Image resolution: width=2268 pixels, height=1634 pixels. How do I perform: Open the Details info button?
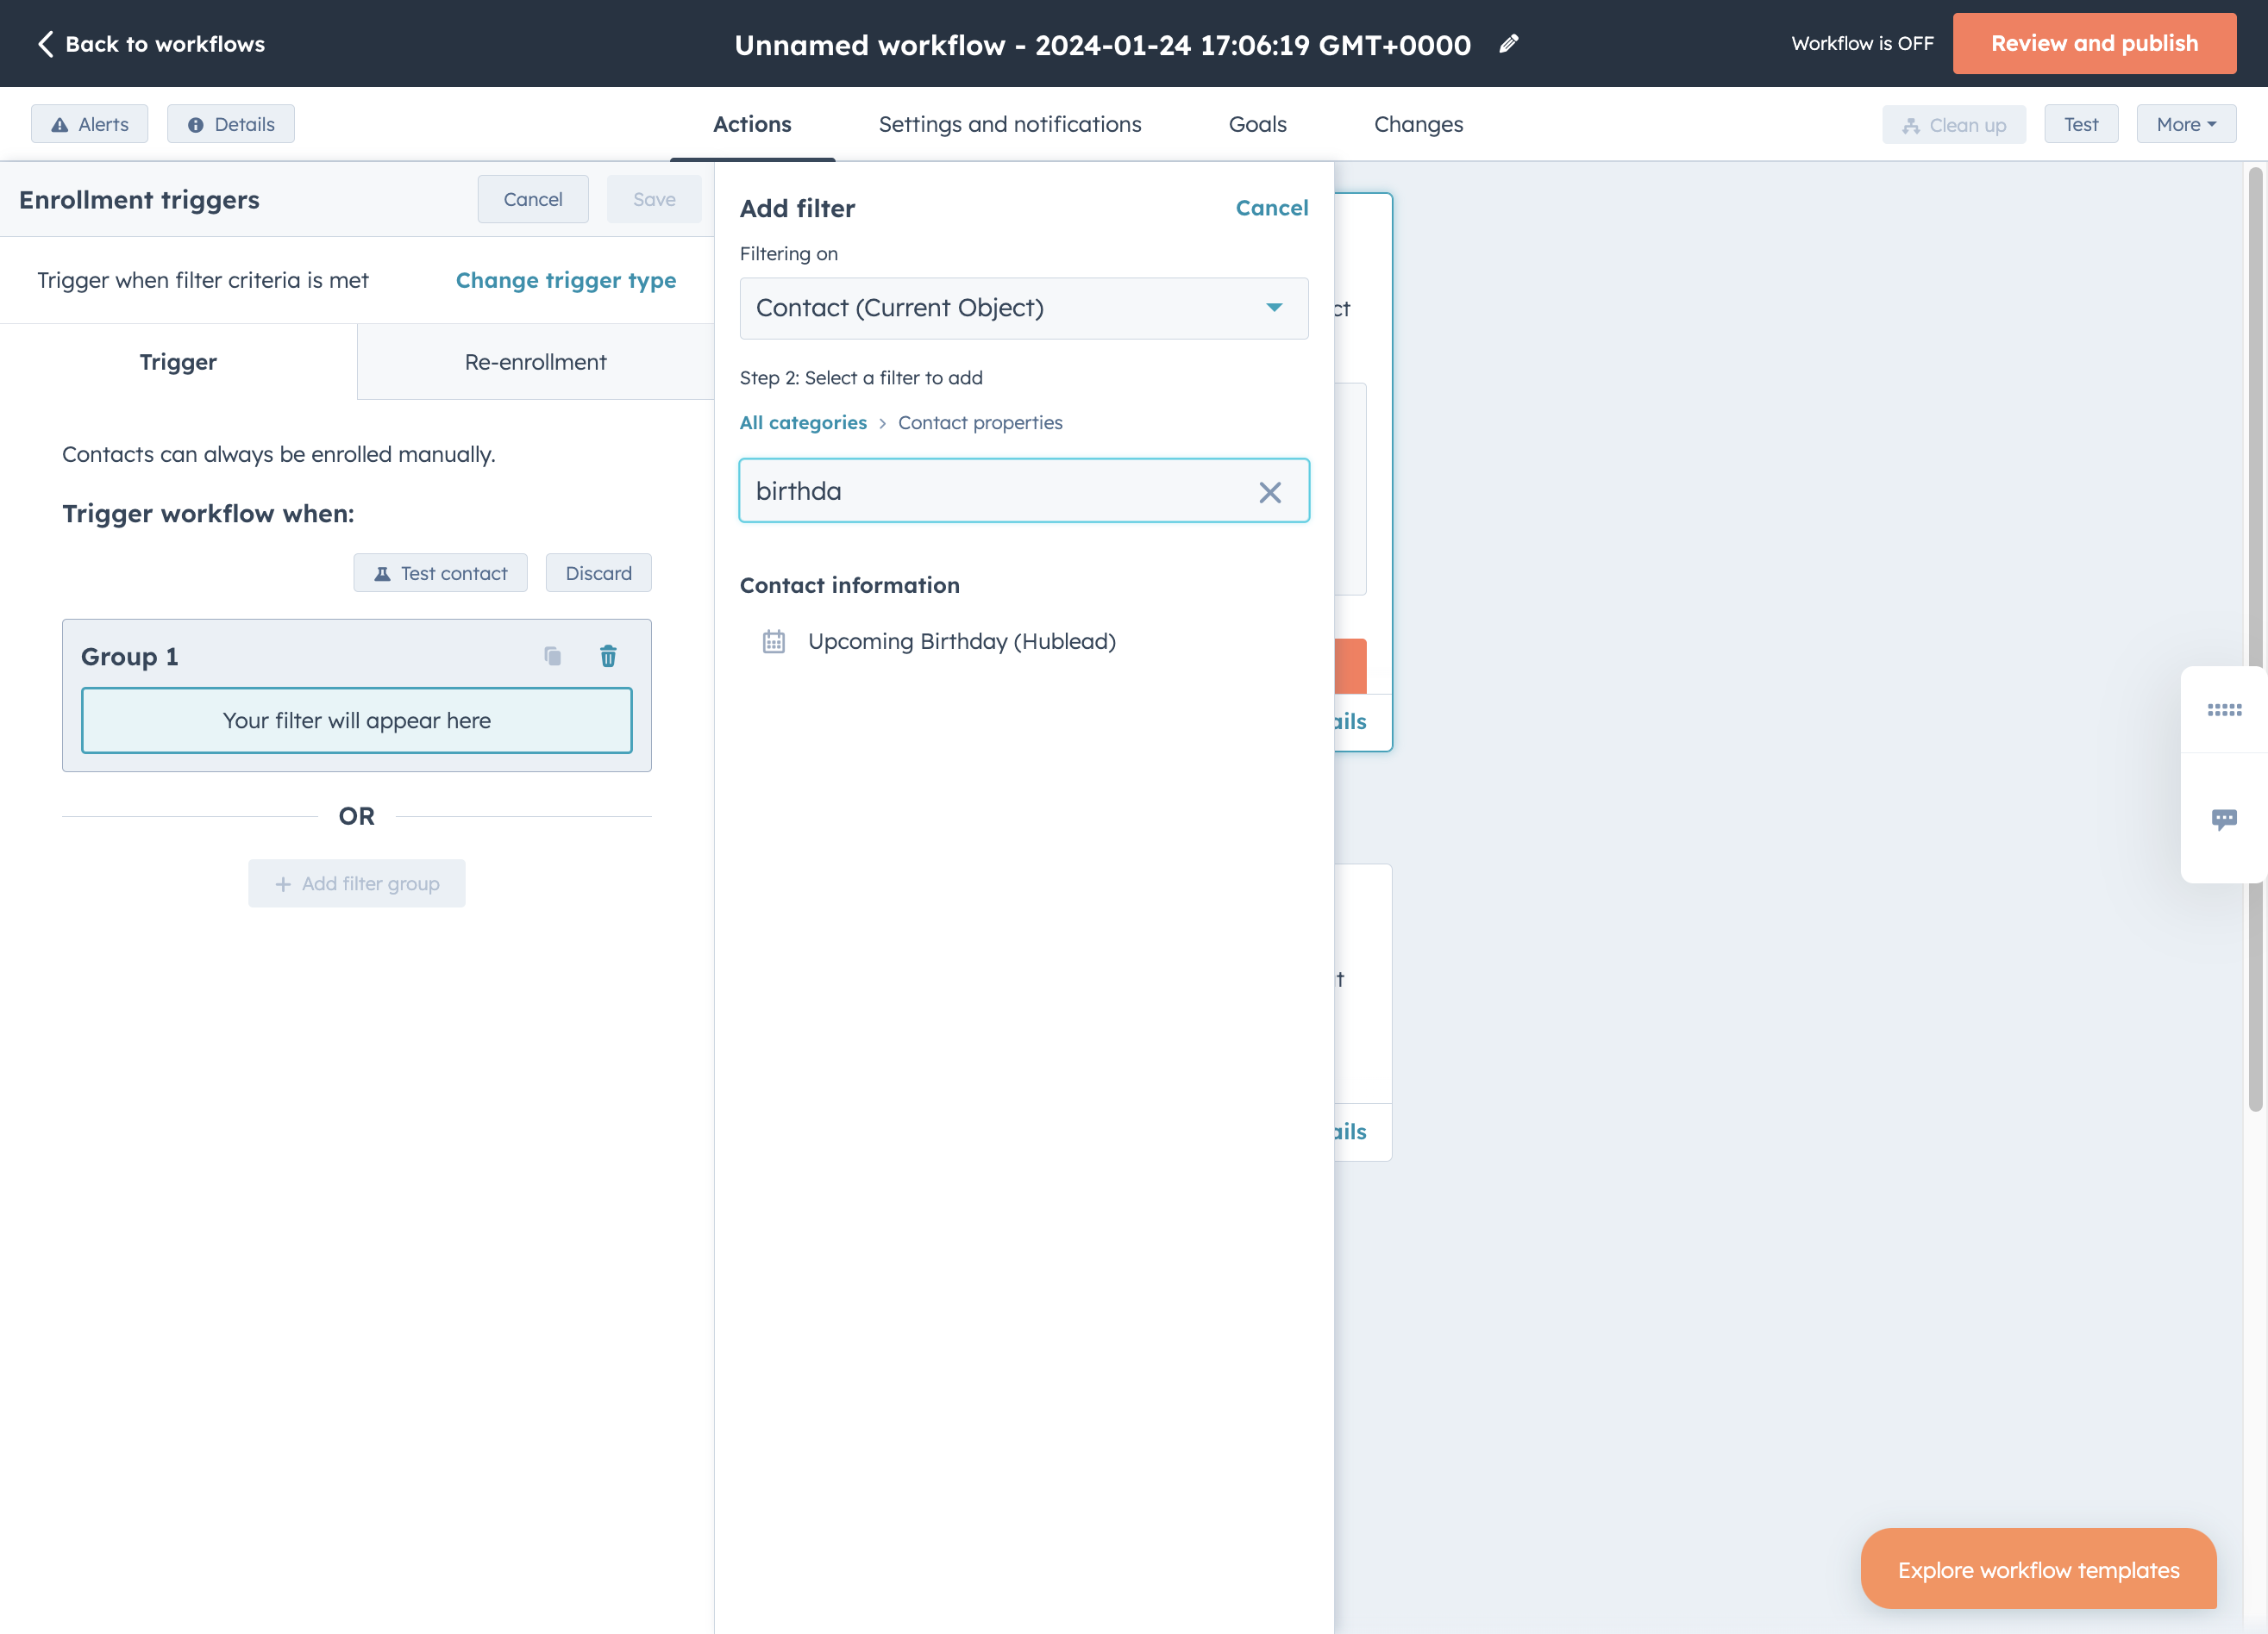click(231, 124)
